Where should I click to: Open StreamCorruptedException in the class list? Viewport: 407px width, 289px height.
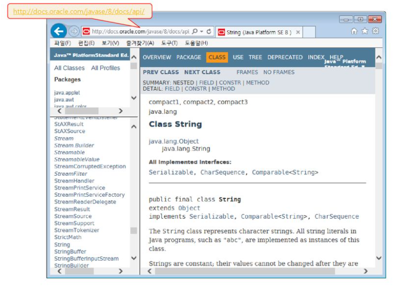90,166
